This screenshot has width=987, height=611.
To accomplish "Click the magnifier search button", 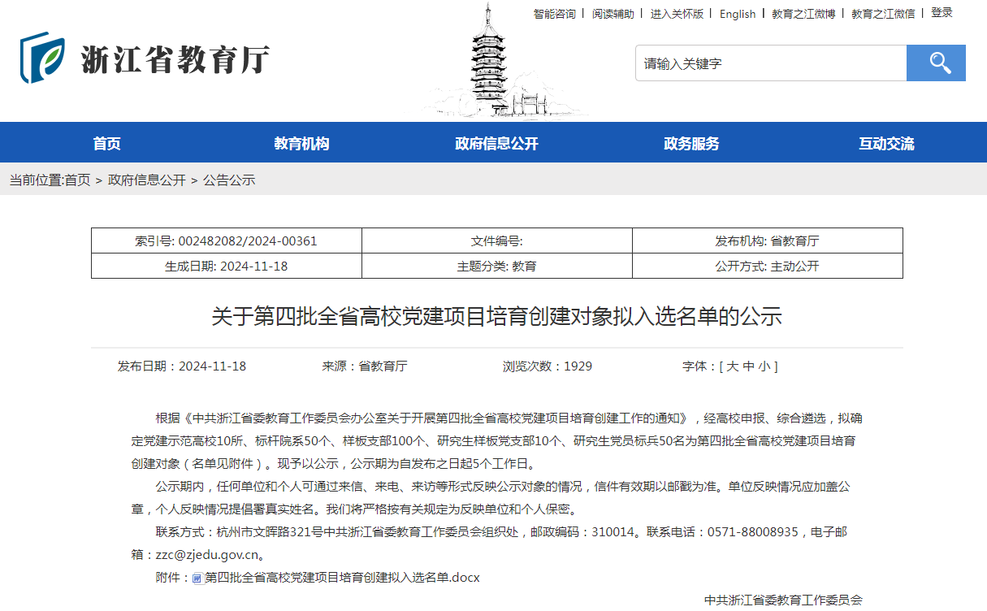I will (936, 63).
